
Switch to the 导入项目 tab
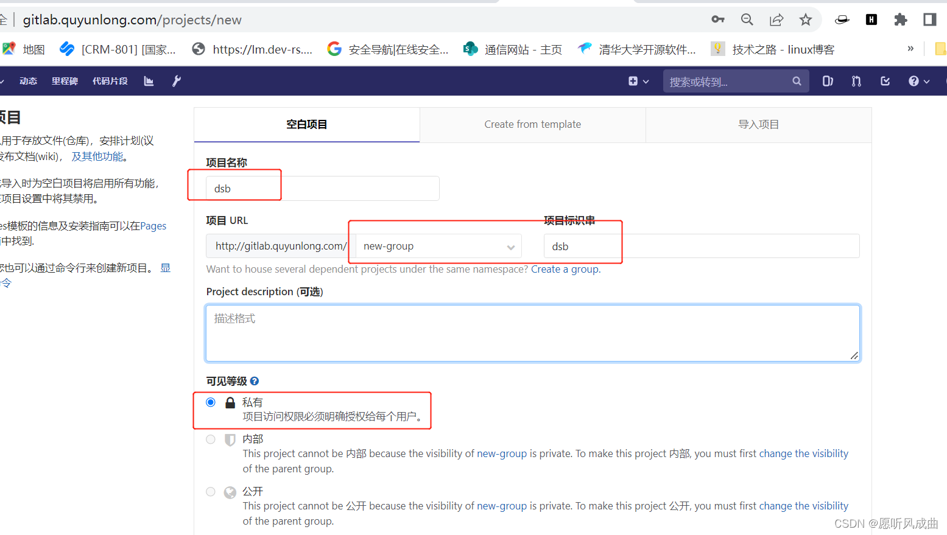click(x=758, y=124)
